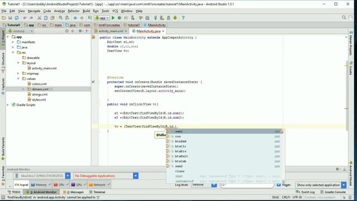Viewport: 357px width, 201px height.
Task: Run the app with green play icon
Action: point(113,18)
